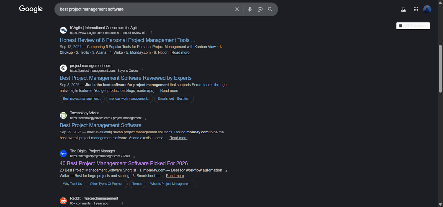Open the three-dot menu for the TechnologyAdvice result
The image size is (443, 207).
tap(146, 118)
